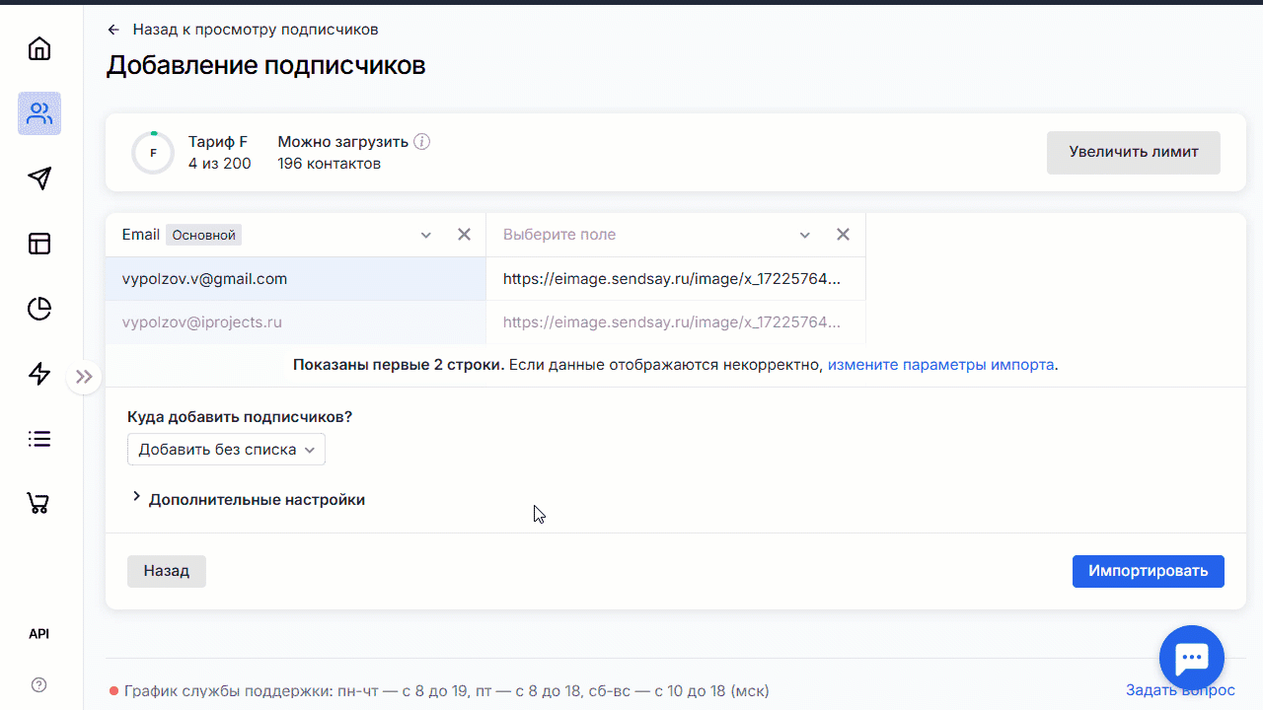Remove the Email column with X
Viewport: 1263px width, 710px height.
click(464, 235)
